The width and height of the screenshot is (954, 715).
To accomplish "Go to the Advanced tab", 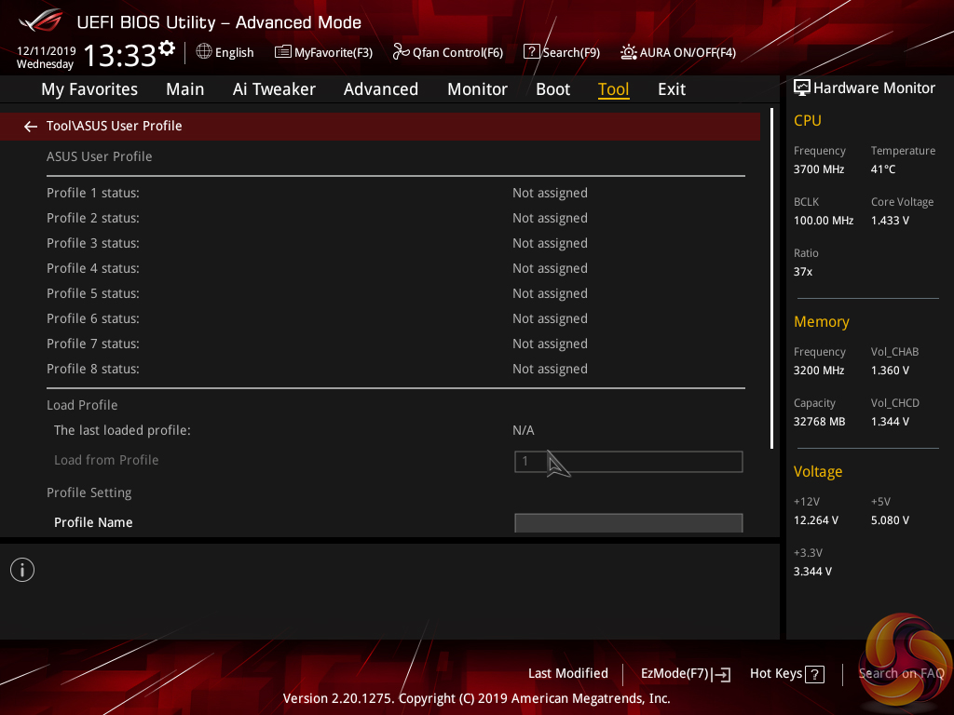I will pos(381,88).
